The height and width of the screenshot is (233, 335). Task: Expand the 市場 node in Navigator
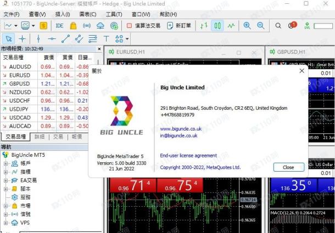[x=6, y=206]
